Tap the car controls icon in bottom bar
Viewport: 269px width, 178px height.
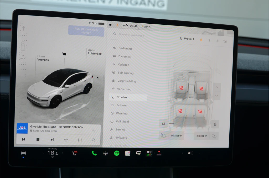(x=23, y=153)
